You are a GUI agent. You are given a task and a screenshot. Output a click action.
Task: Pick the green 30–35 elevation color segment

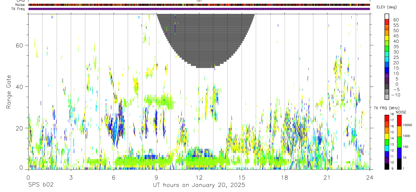387,49
